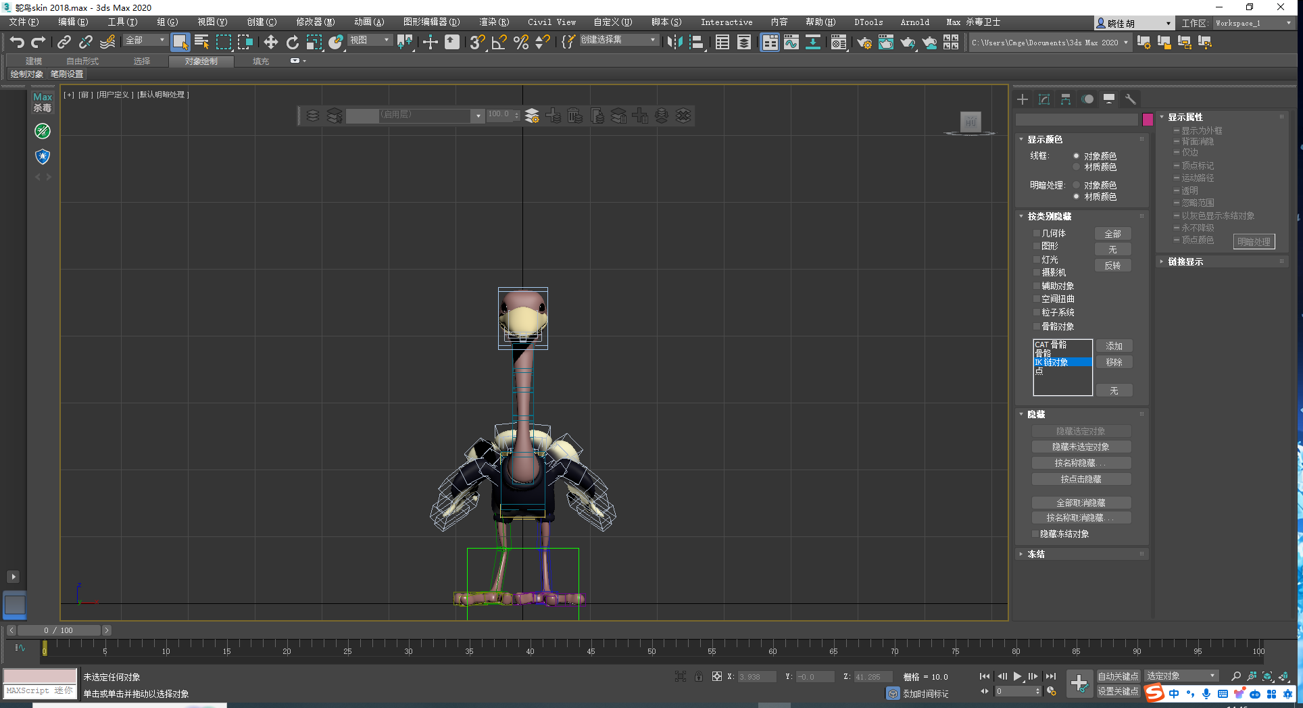This screenshot has width=1303, height=708.
Task: Select the shaded Material Color radio
Action: click(1076, 197)
